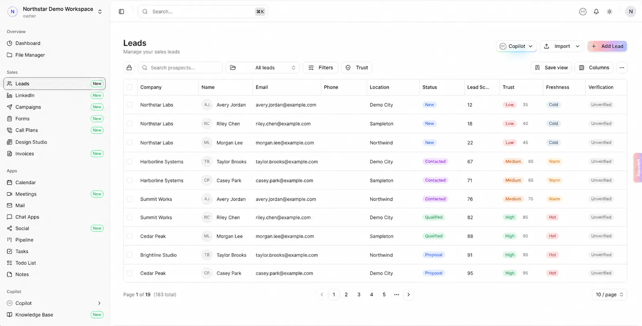Open the Filters button
The height and width of the screenshot is (326, 642).
click(x=320, y=68)
